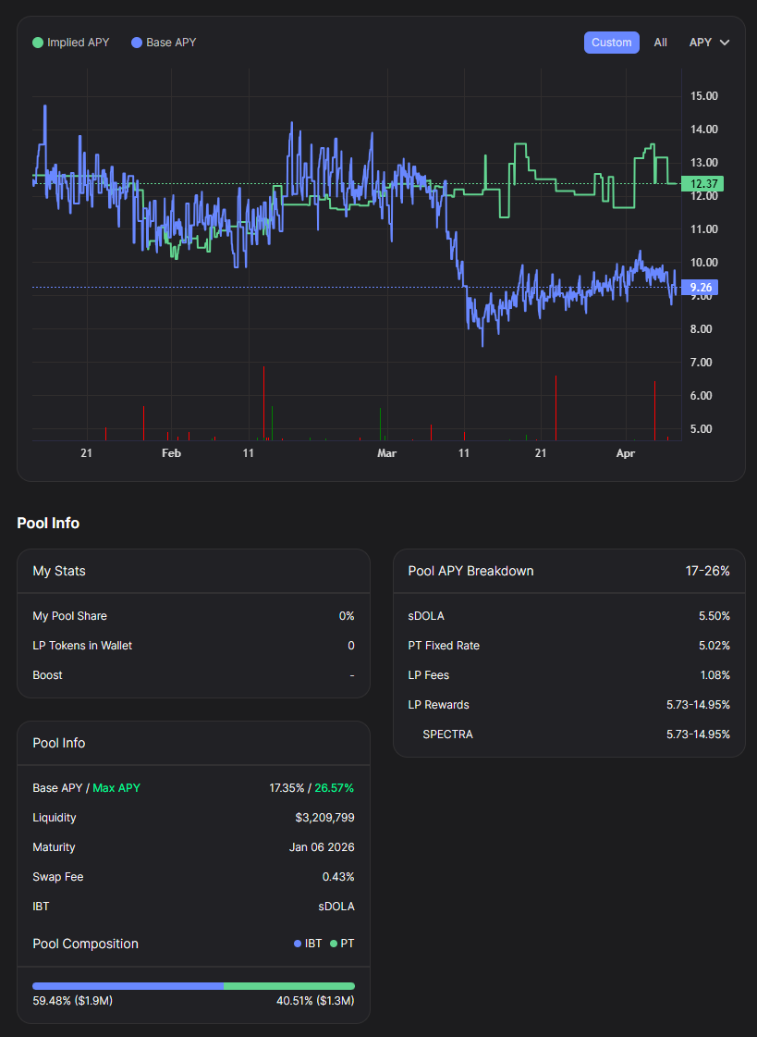Switch chart range to All
Viewport: 757px width, 1037px height.
[x=660, y=43]
